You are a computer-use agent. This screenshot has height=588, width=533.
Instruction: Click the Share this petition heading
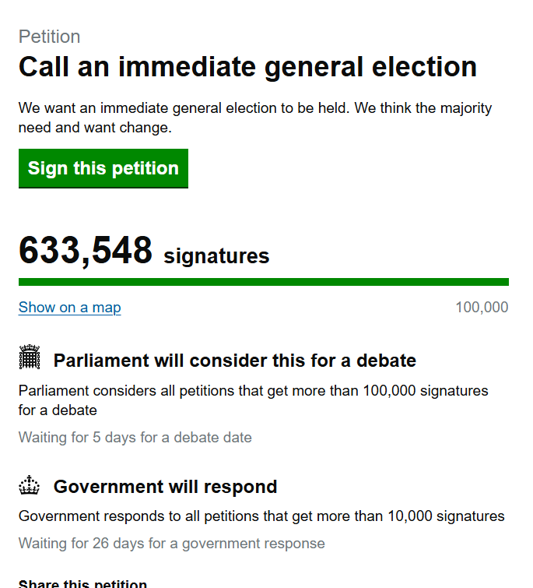pos(82,584)
